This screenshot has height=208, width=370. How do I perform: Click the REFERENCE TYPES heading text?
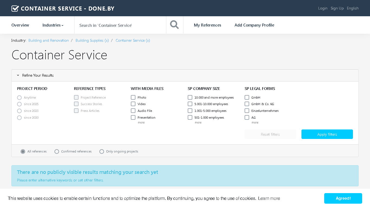click(x=90, y=89)
